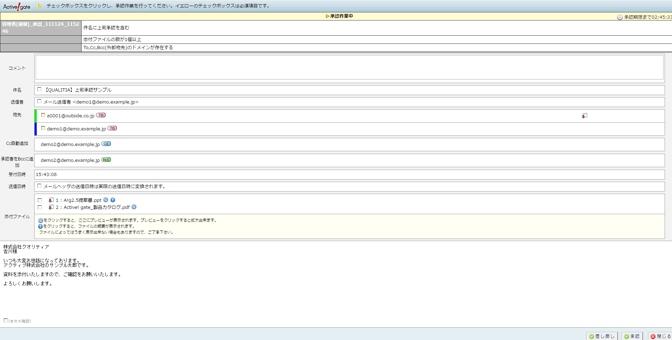Image resolution: width=672 pixels, height=340 pixels.
Task: Click the Active! gate logo
Action: coord(17,6)
